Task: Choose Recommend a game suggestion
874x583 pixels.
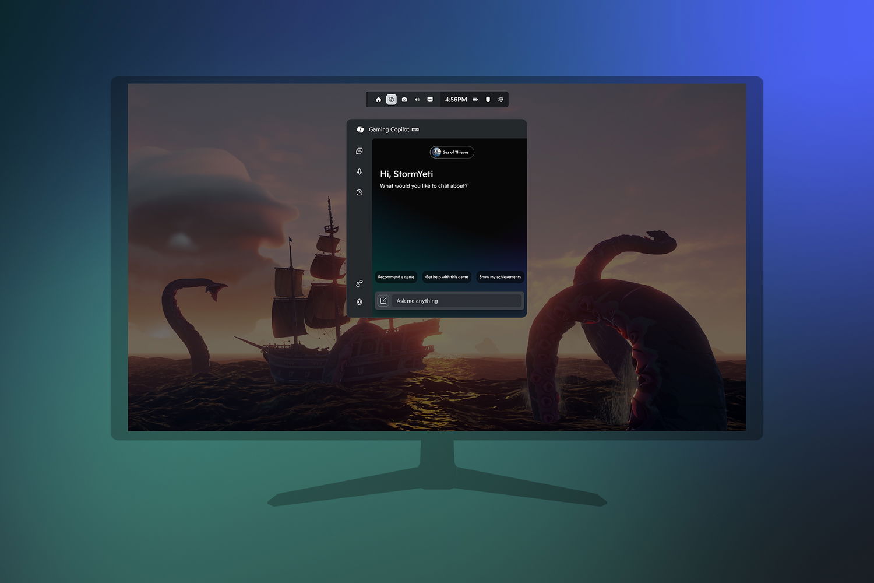Action: tap(396, 277)
